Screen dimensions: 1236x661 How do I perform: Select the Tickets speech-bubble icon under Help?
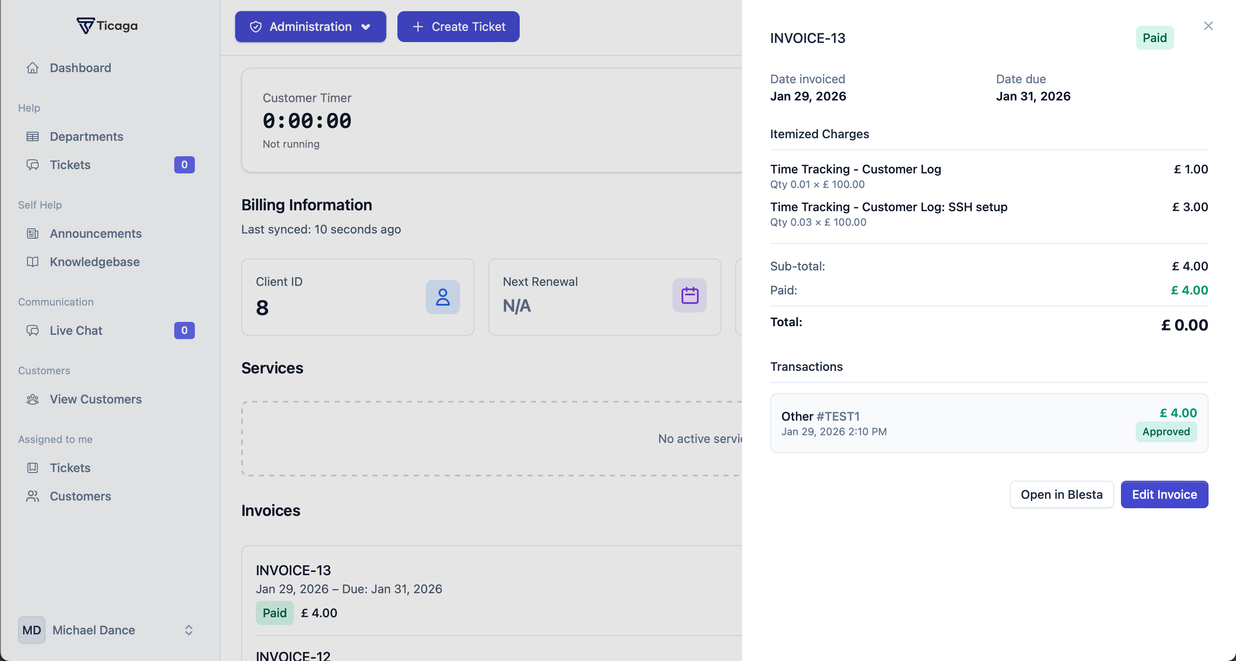[x=33, y=165]
